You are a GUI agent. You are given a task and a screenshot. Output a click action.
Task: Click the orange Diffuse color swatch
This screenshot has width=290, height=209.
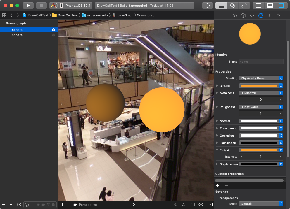click(x=258, y=86)
